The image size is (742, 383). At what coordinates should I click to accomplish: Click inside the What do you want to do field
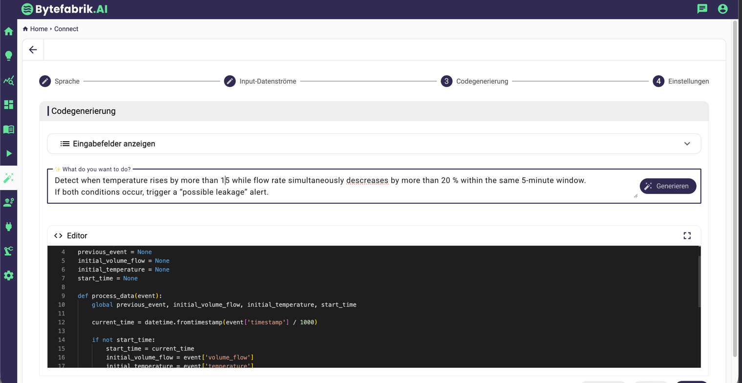[318, 186]
